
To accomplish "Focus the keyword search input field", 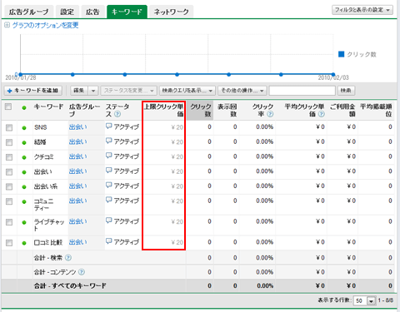I will [302, 91].
